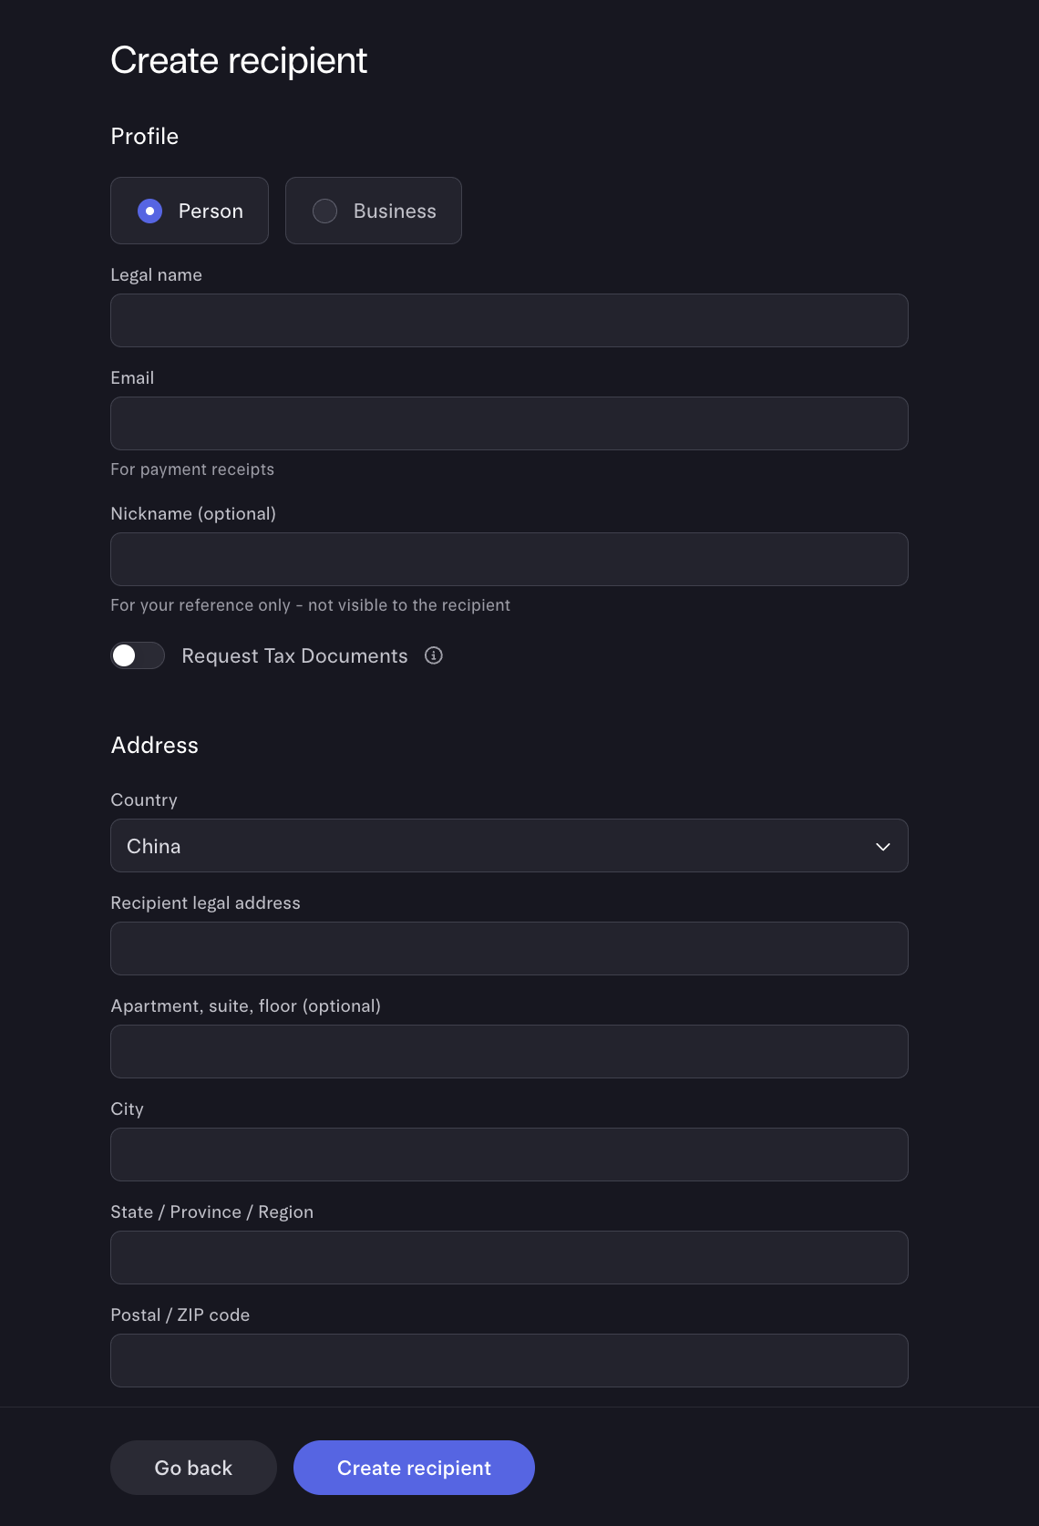1039x1526 pixels.
Task: Focus the Email input field
Action: [509, 423]
